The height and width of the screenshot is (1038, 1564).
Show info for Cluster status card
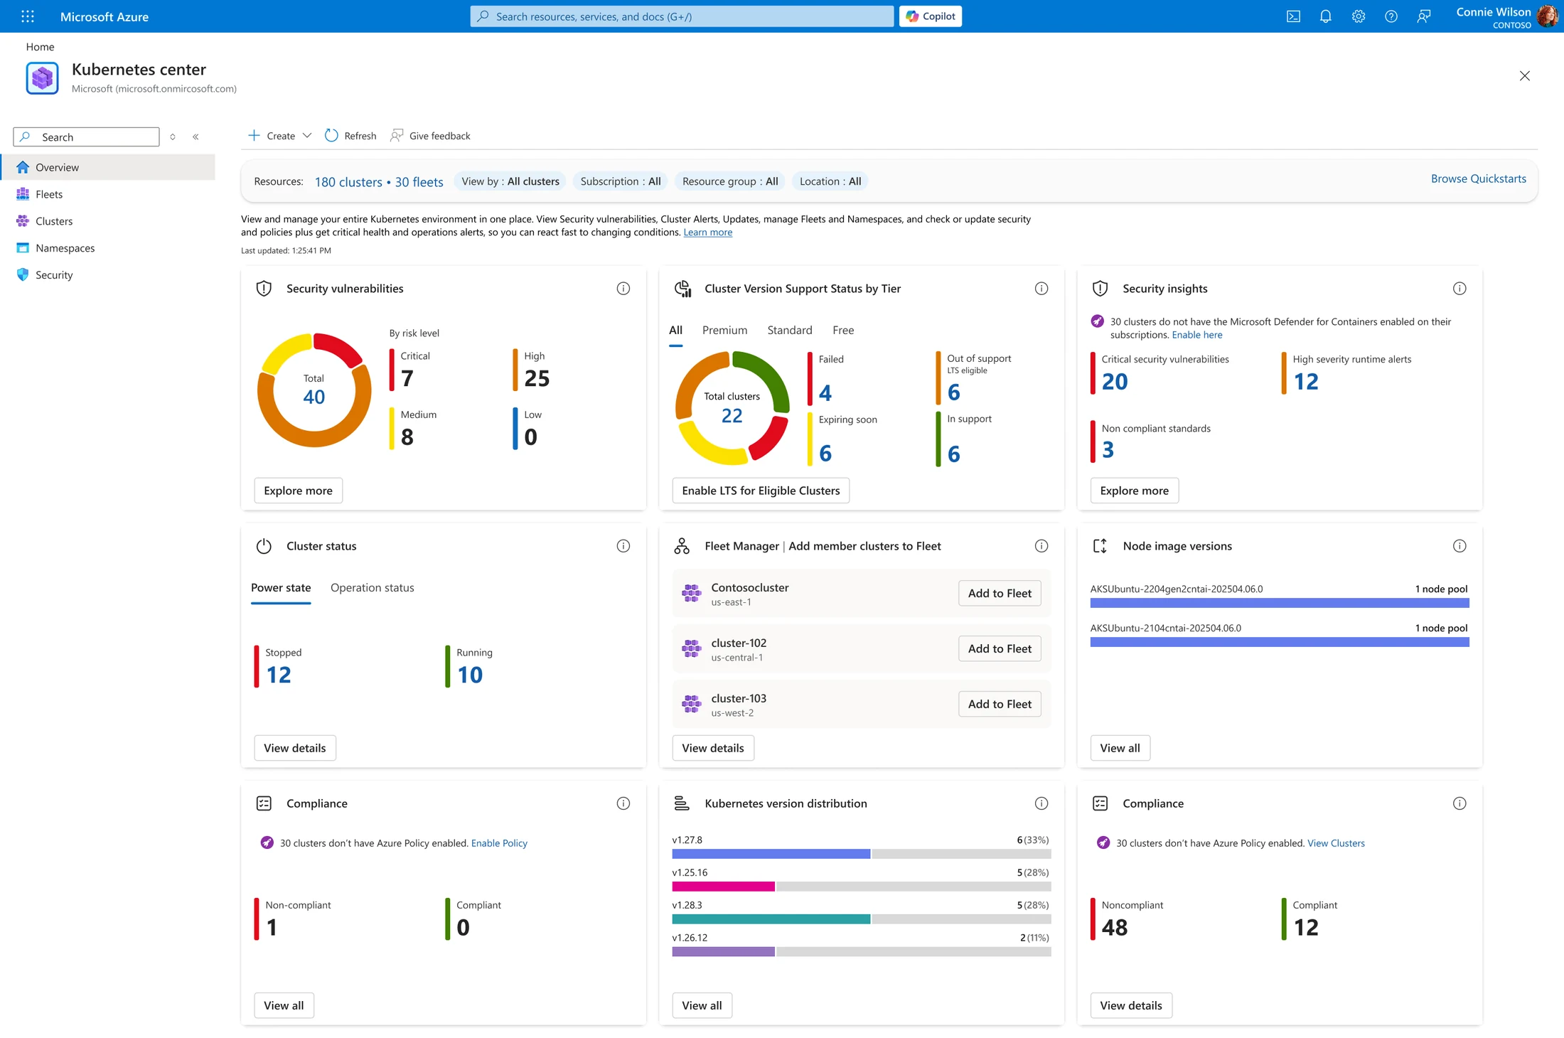[x=623, y=545]
